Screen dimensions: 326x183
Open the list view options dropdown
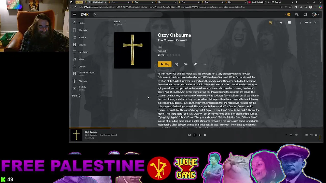point(308,23)
